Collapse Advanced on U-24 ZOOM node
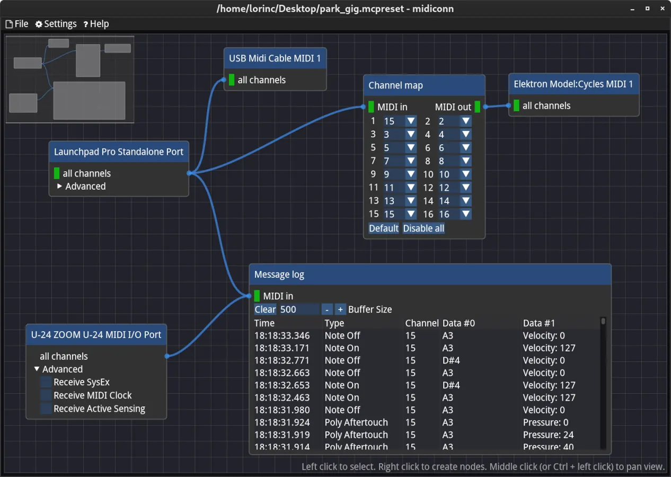The height and width of the screenshot is (477, 671). click(x=37, y=369)
